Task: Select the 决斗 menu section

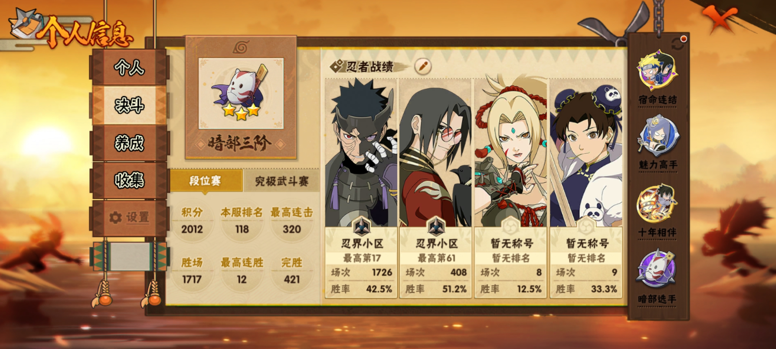Action: (129, 105)
